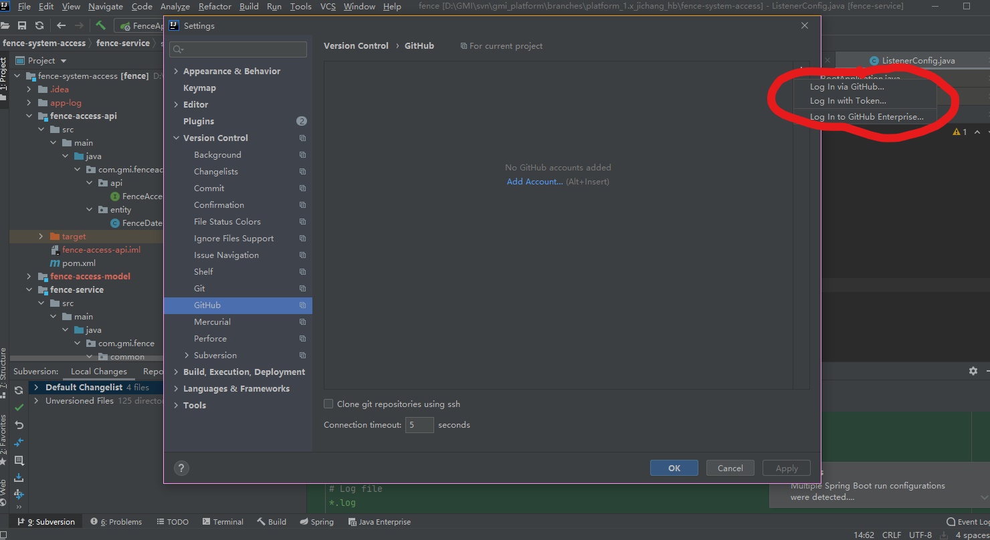Click the Connection timeout seconds field
The image size is (990, 540).
pyautogui.click(x=419, y=424)
